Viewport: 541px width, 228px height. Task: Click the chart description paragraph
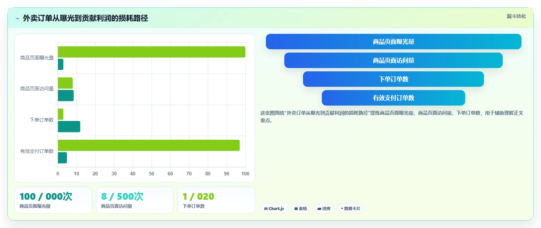[392, 117]
